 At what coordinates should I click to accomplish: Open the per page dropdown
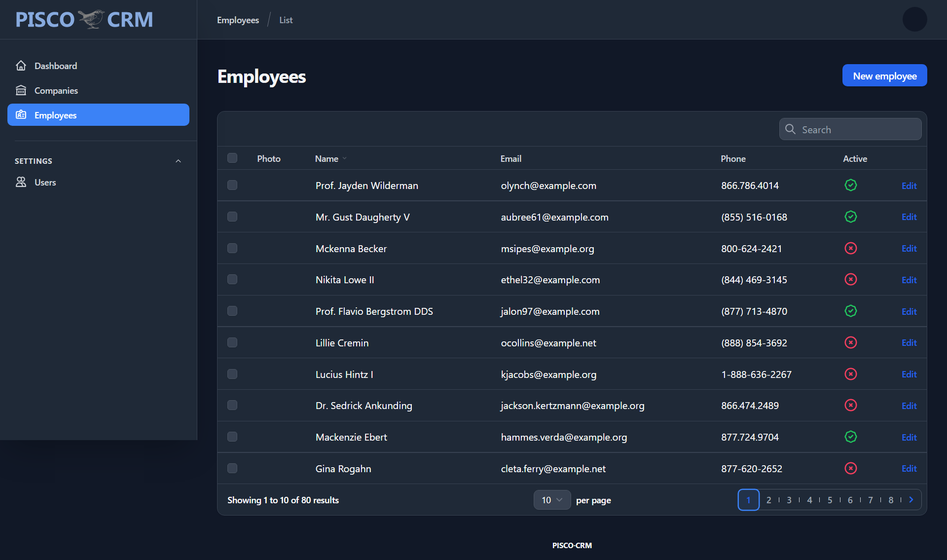point(552,500)
